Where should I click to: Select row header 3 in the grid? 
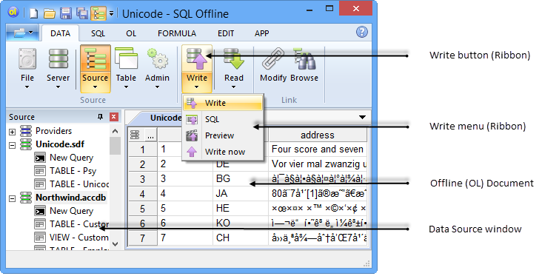143,179
